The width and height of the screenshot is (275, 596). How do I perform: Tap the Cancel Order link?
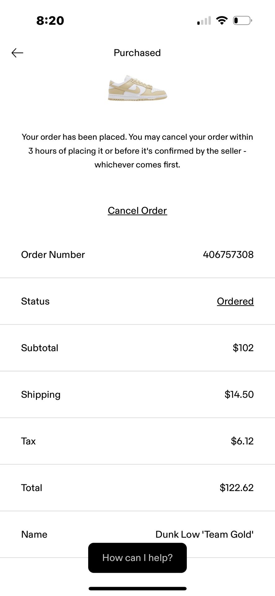pos(137,210)
